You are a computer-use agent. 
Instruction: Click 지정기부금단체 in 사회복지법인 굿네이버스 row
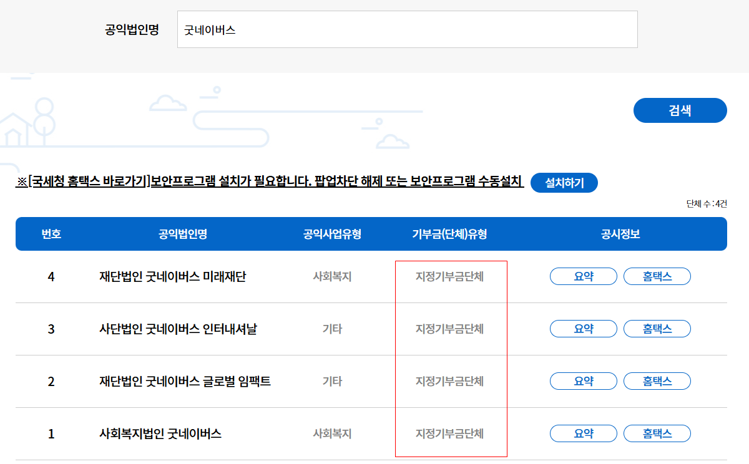coord(449,433)
